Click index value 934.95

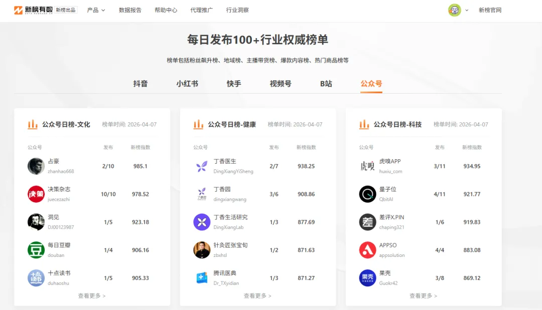(472, 166)
